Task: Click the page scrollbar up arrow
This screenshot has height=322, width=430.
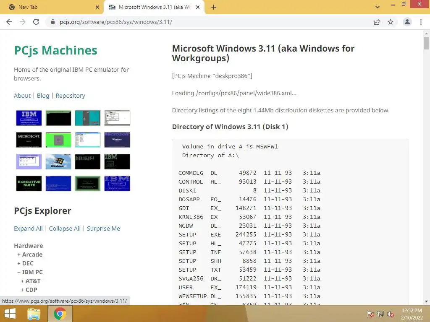Action: tap(426, 34)
